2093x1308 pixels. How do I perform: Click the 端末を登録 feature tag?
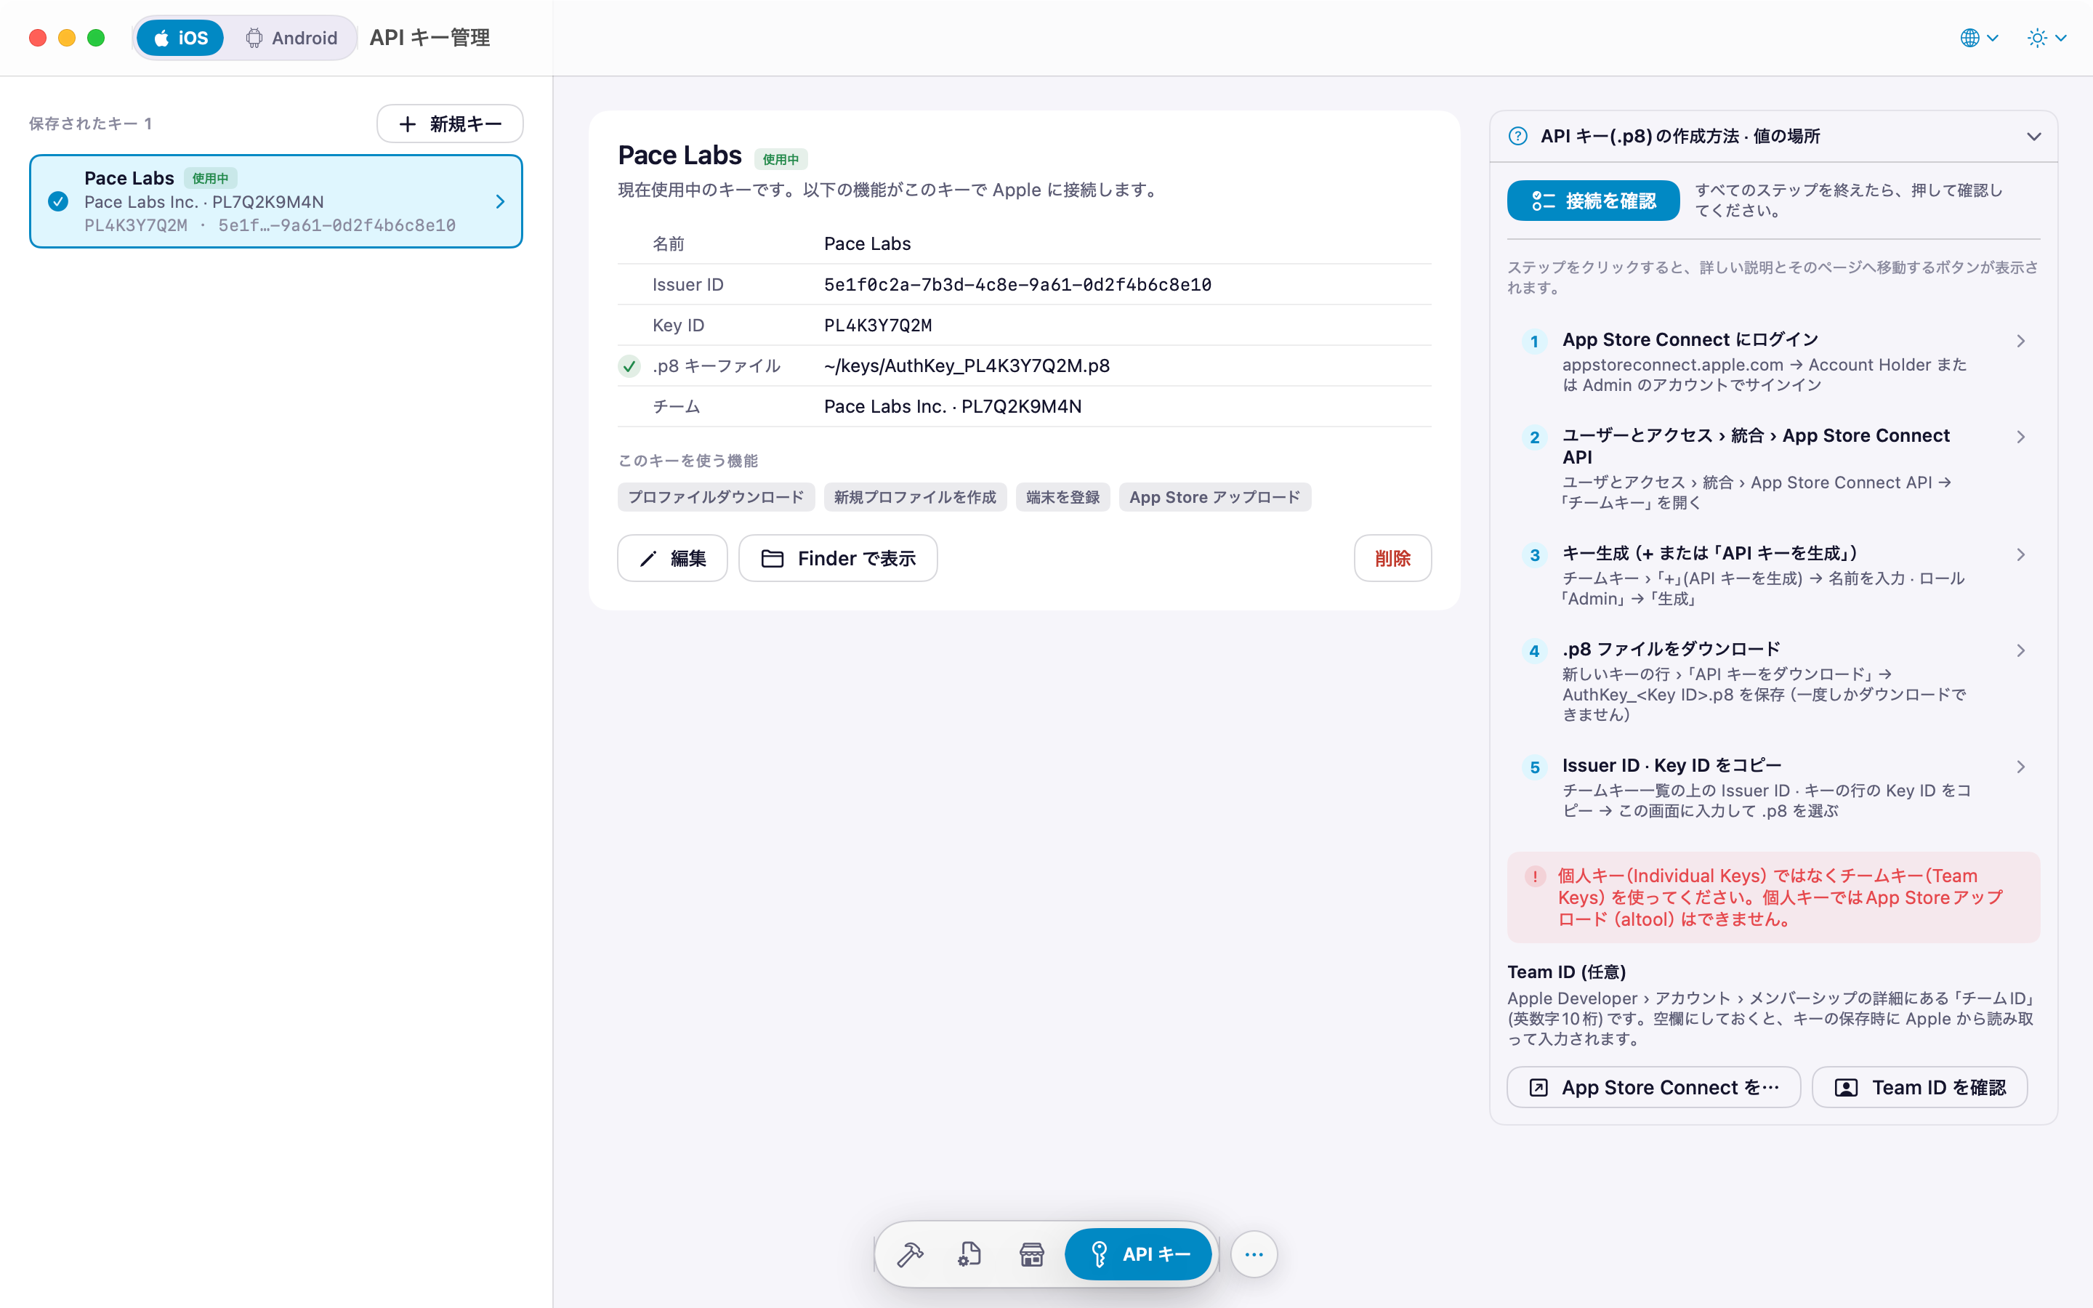(1063, 498)
